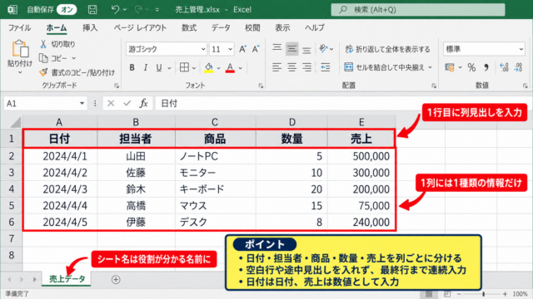Click the コピー copy button
The image size is (533, 299).
[54, 58]
